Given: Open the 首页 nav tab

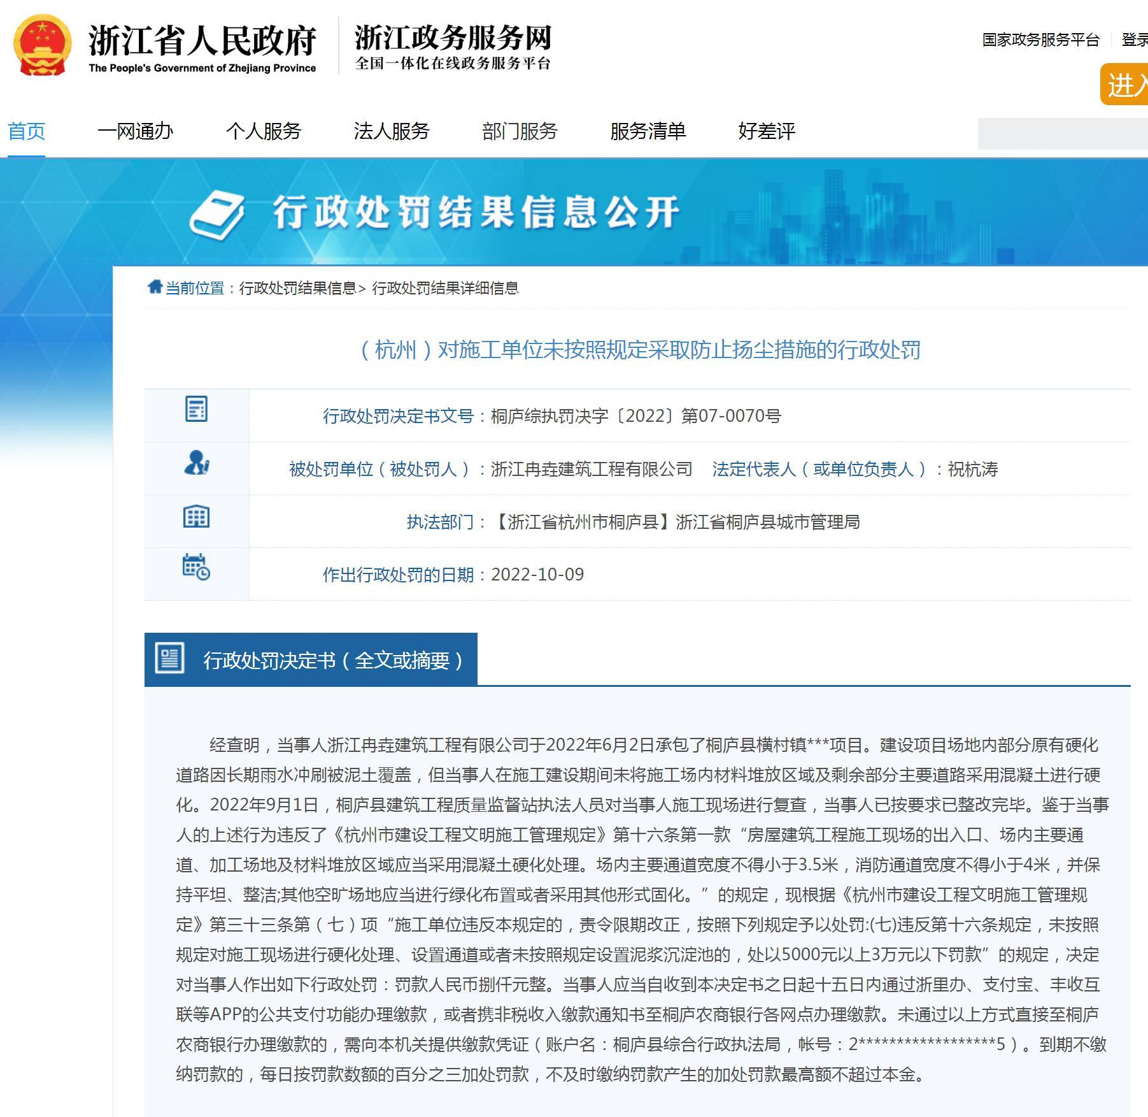Looking at the screenshot, I should (26, 131).
